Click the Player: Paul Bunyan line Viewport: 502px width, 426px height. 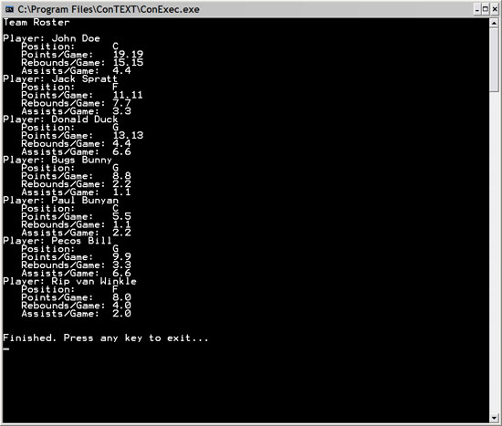61,200
